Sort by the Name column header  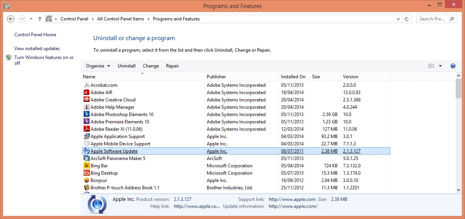(x=142, y=77)
